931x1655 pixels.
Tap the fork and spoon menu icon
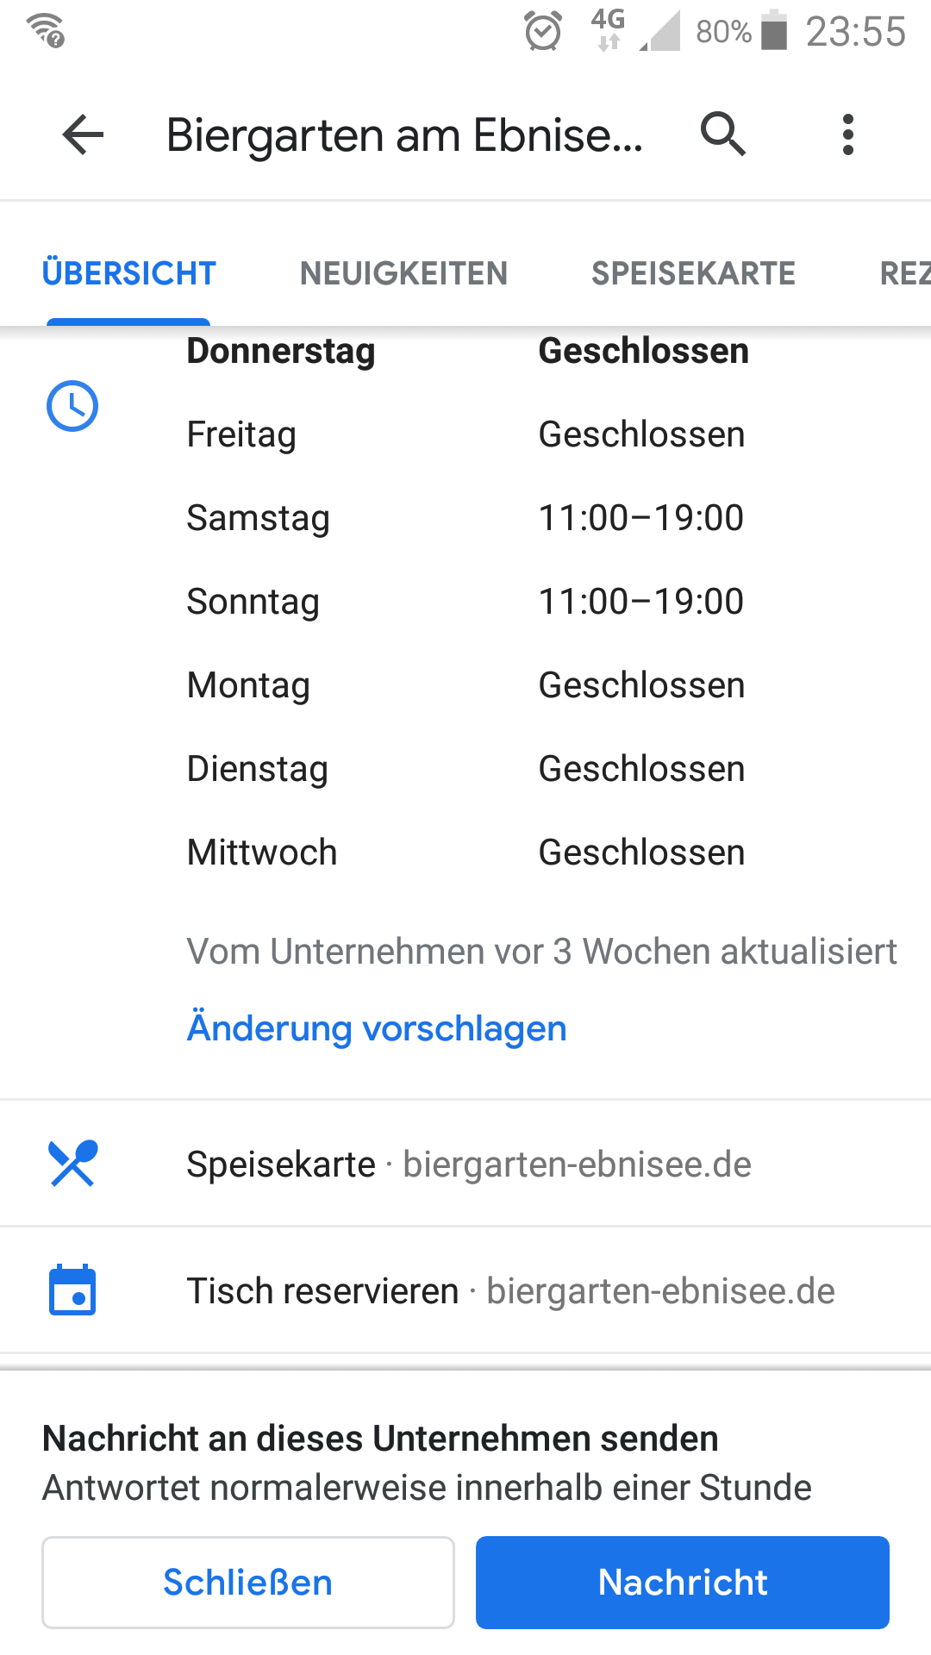(x=72, y=1164)
